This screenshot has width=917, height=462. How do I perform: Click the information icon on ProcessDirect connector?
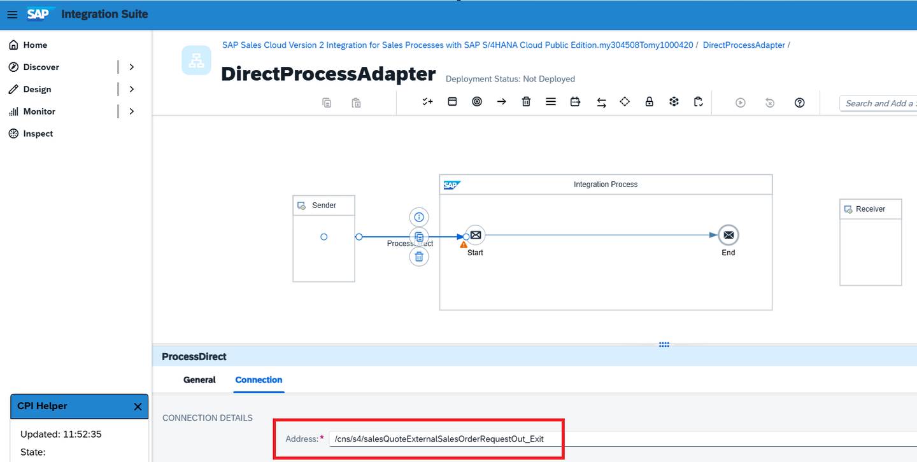click(419, 217)
